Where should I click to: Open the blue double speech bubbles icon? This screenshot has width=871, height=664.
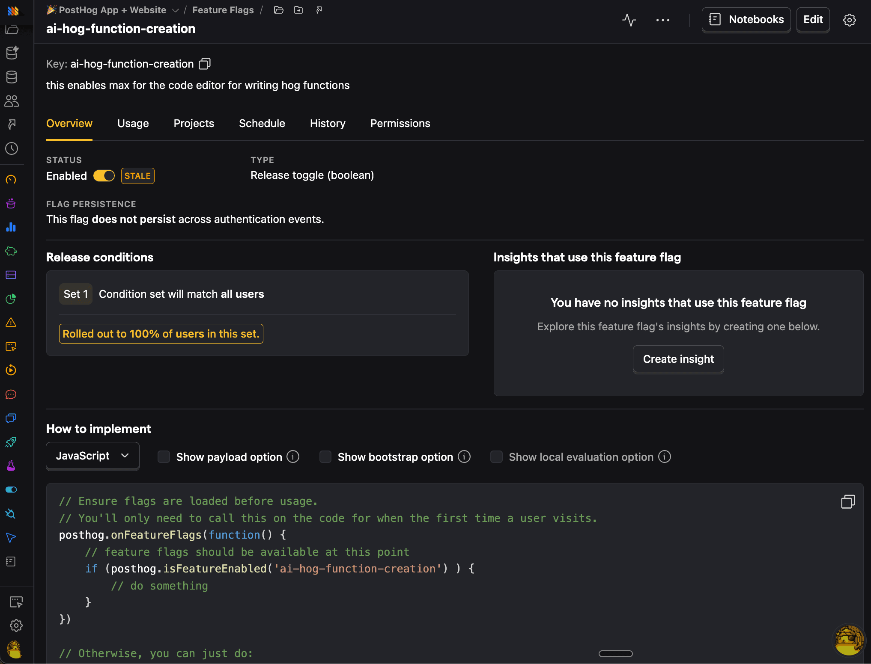click(x=11, y=418)
